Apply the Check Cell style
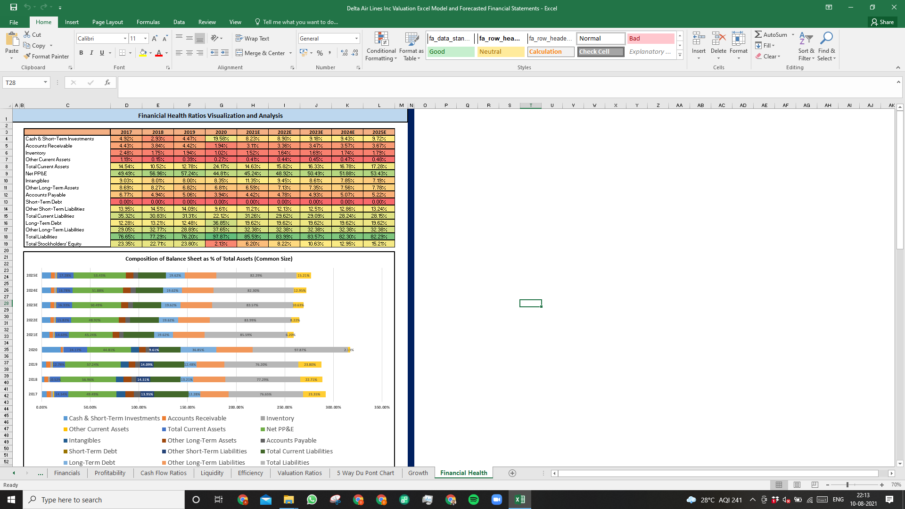Image resolution: width=905 pixels, height=509 pixels. click(x=601, y=52)
